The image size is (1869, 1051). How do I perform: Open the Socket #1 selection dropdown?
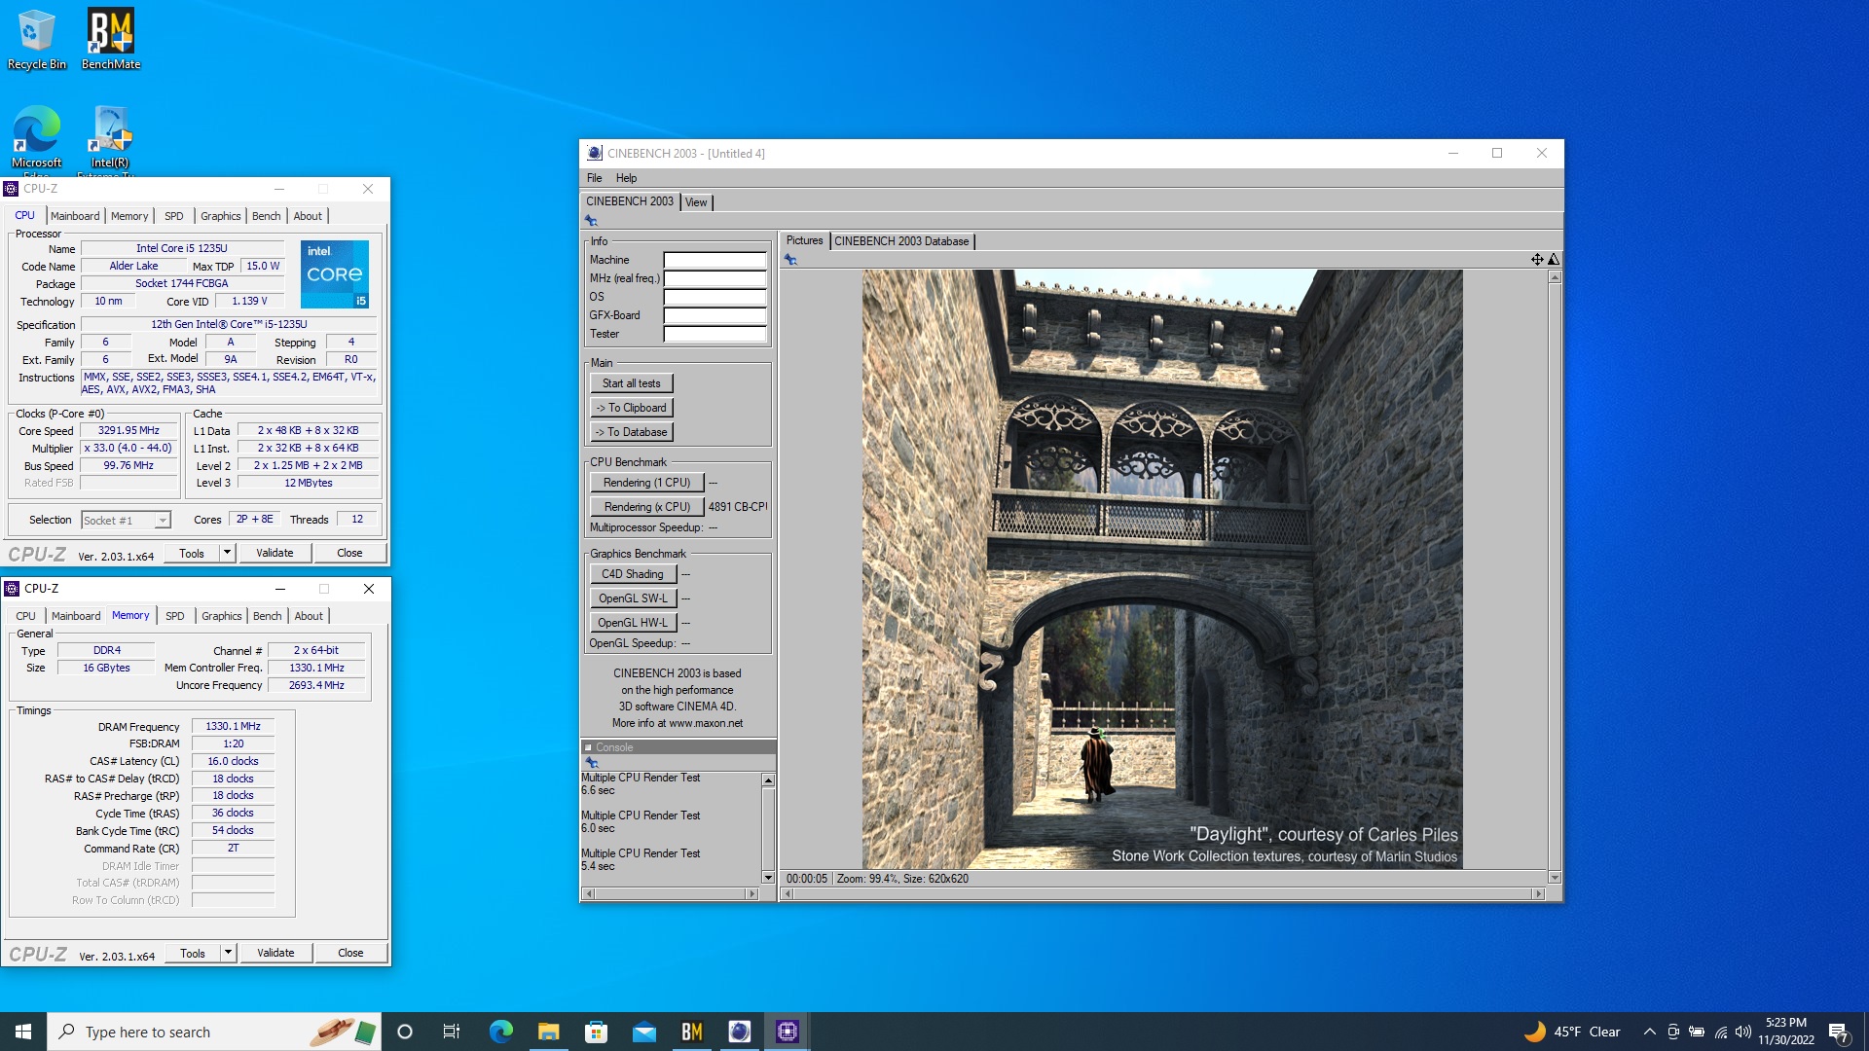[x=126, y=520]
